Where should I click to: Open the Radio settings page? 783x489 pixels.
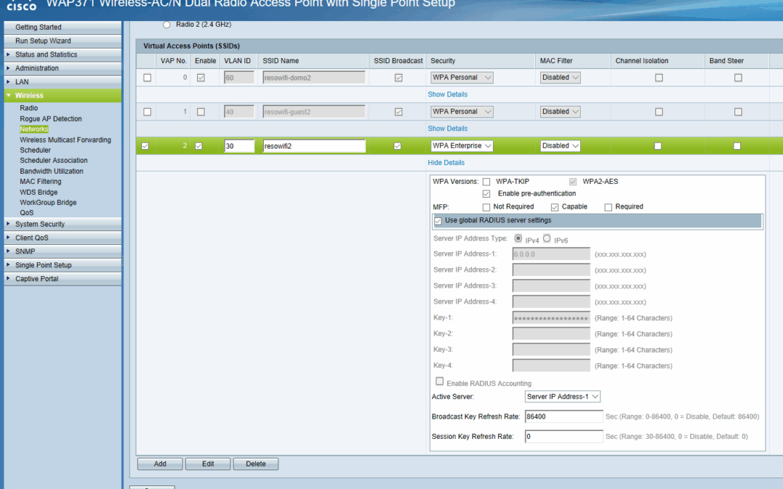[x=29, y=108]
